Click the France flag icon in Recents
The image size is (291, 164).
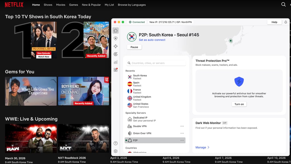click(x=130, y=91)
